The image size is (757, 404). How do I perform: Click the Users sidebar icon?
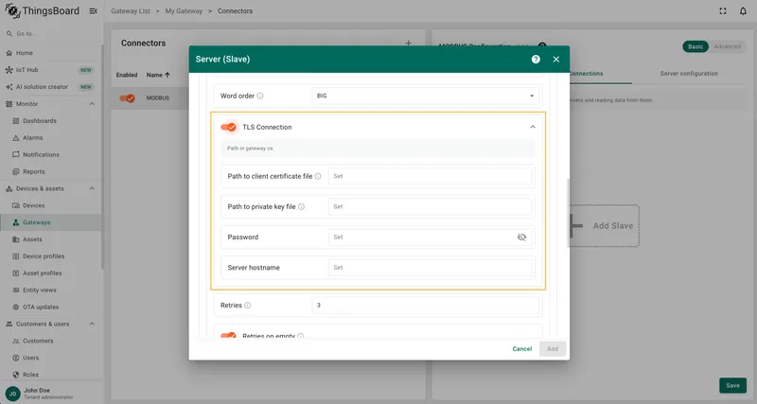(x=16, y=358)
